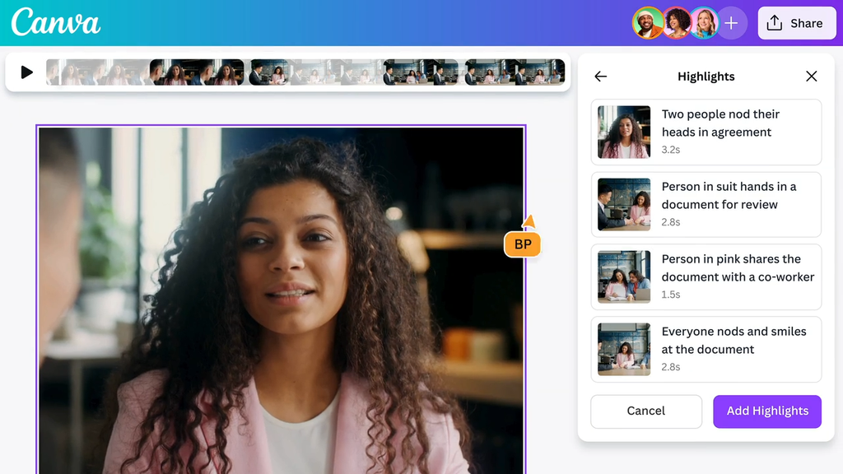The width and height of the screenshot is (843, 474).
Task: Select 'Person in pink shares the document' highlight
Action: 706,276
